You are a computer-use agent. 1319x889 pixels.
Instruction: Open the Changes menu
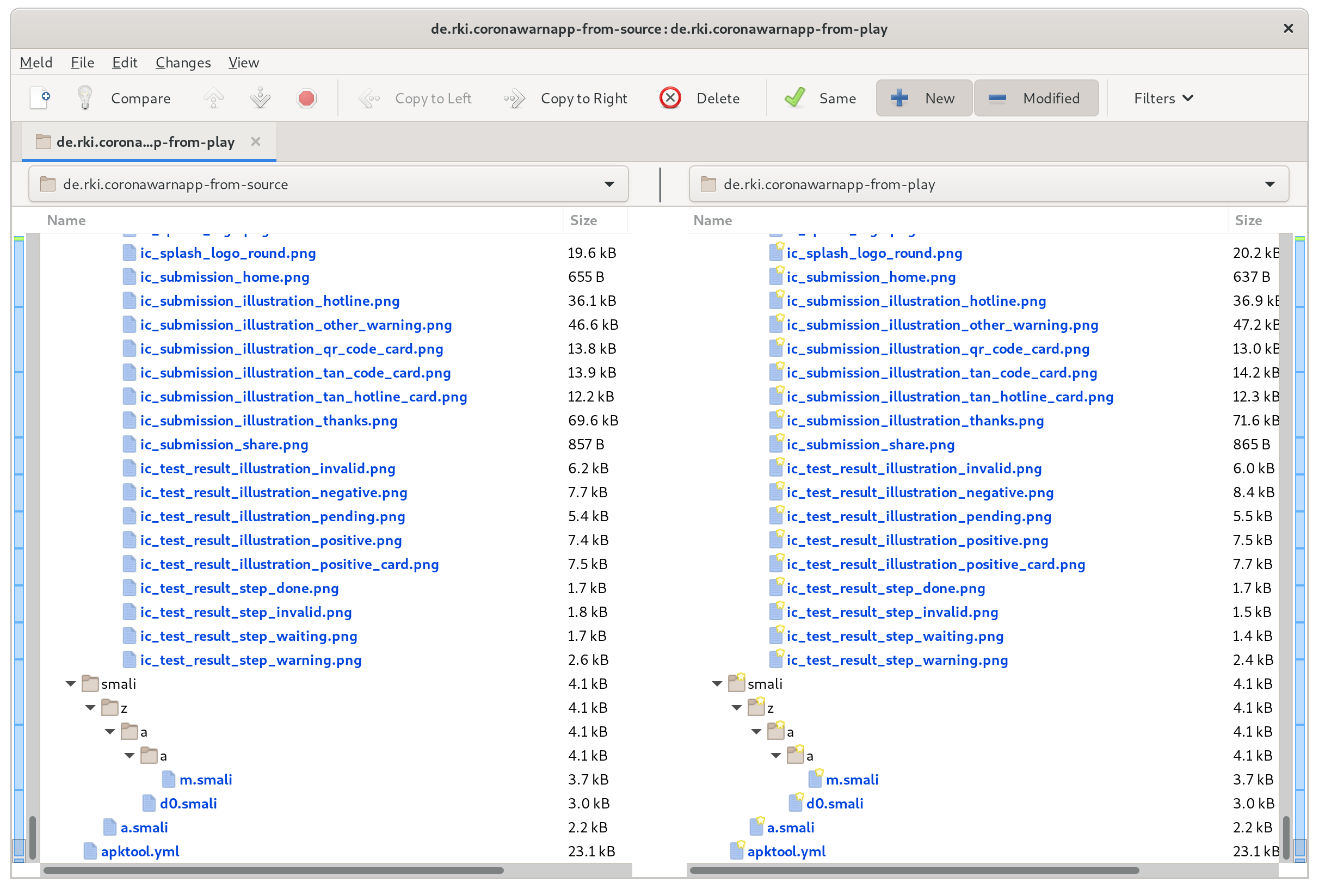183,63
